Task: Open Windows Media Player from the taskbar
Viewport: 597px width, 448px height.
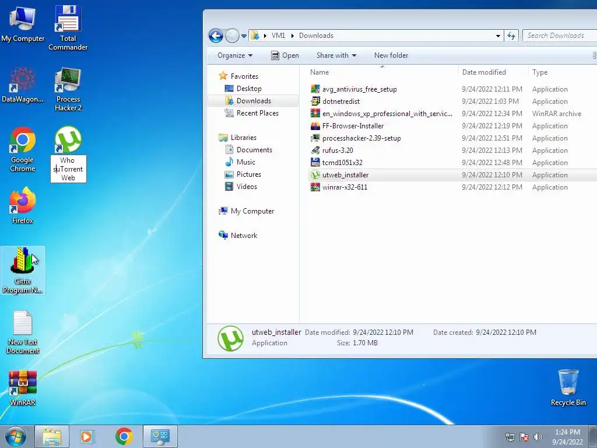Action: (87, 436)
